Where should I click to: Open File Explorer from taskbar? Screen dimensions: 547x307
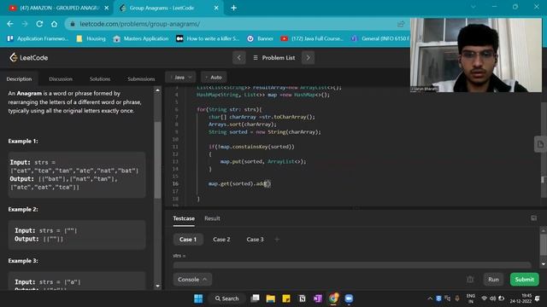(x=271, y=298)
